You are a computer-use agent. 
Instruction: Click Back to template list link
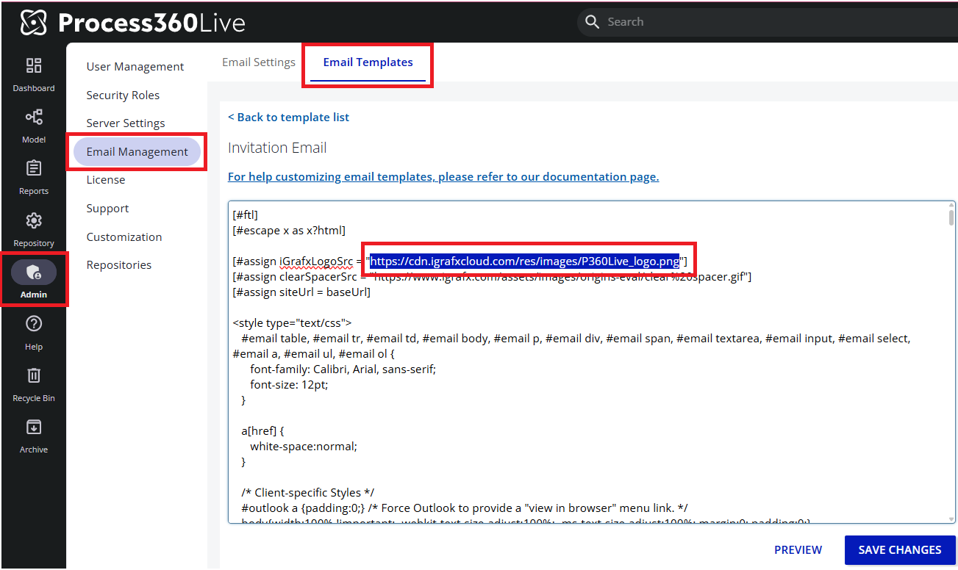coord(288,118)
